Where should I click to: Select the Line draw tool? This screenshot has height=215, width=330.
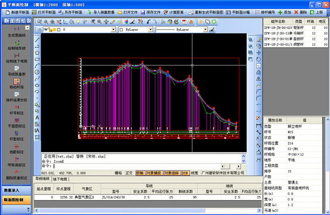(37, 39)
